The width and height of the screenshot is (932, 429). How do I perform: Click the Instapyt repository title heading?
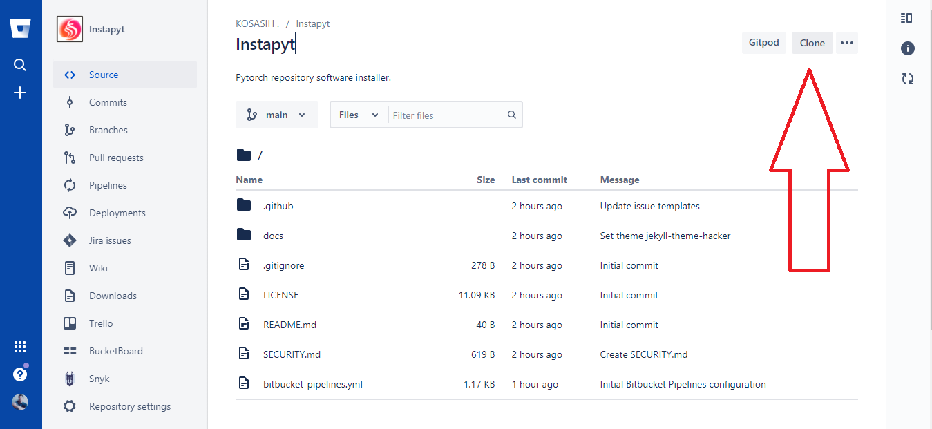[265, 44]
